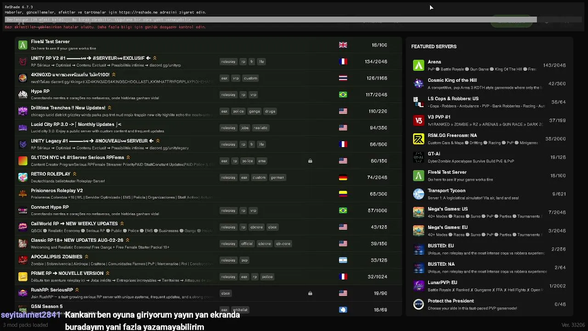This screenshot has height=331, width=588.
Task: Click the UK flag on FiveM Test Server row
Action: click(x=343, y=45)
